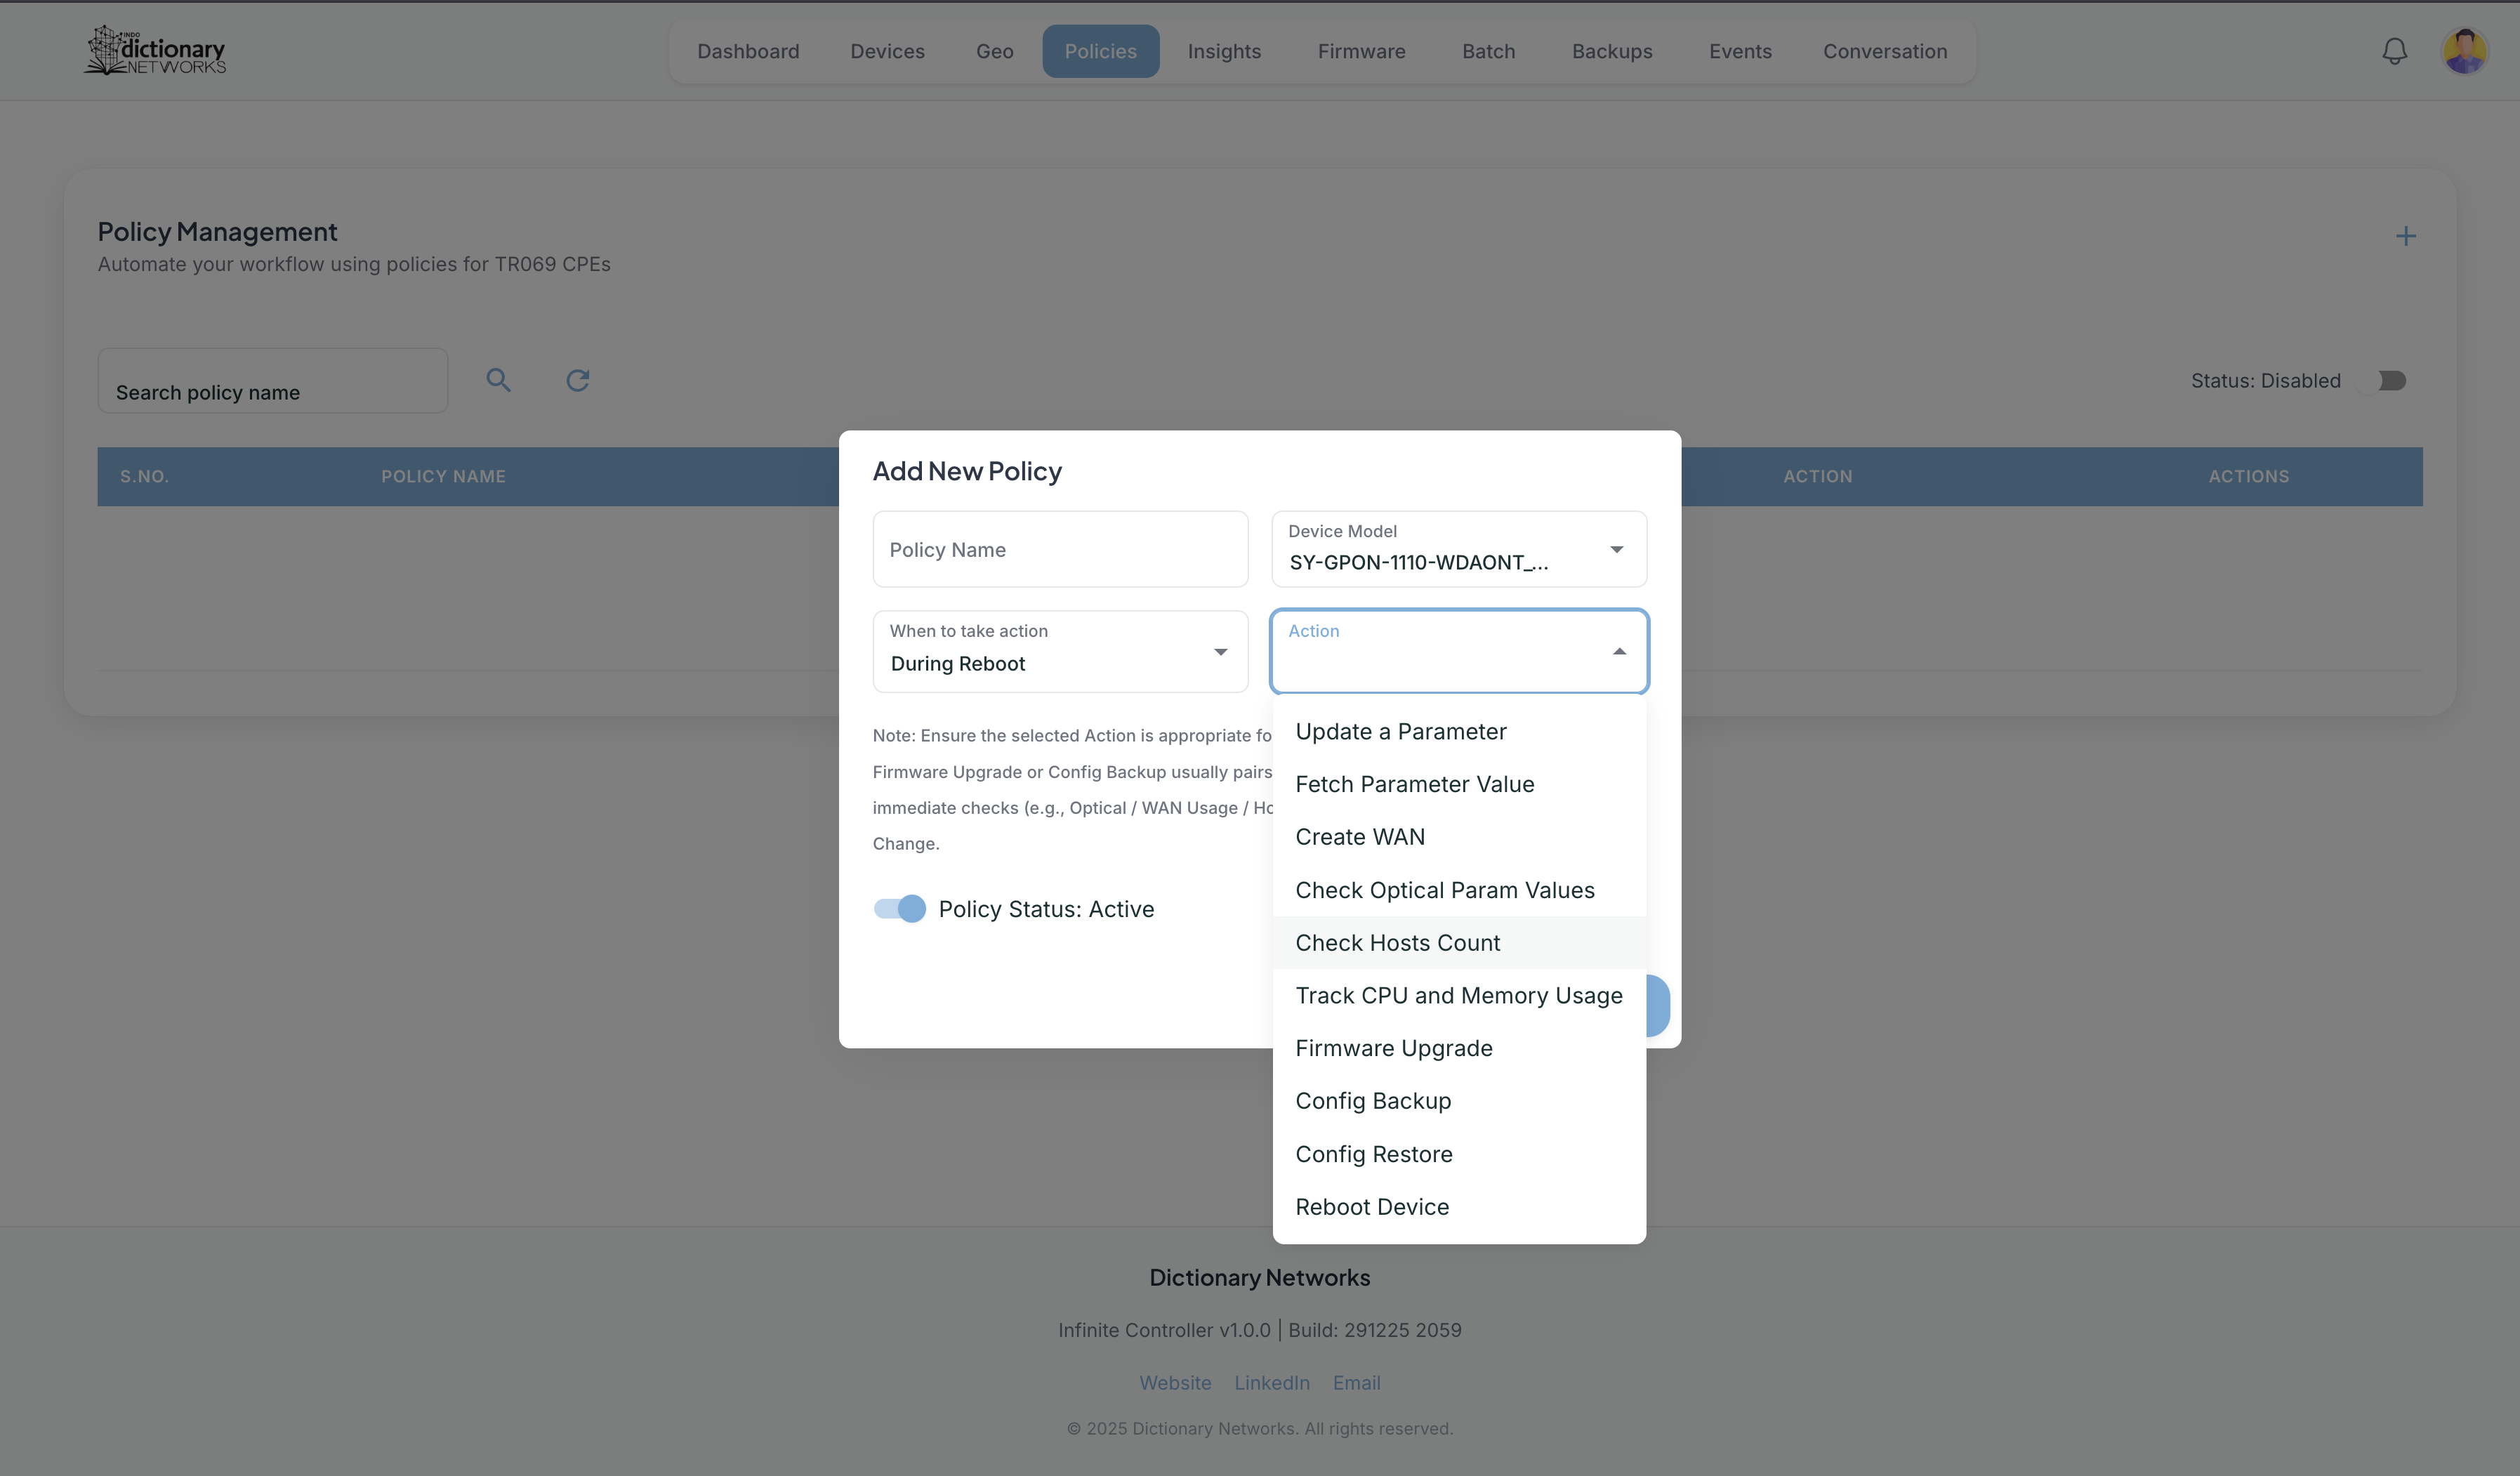This screenshot has height=1476, width=2520.
Task: Open the When to take action dropdown
Action: tap(1220, 652)
